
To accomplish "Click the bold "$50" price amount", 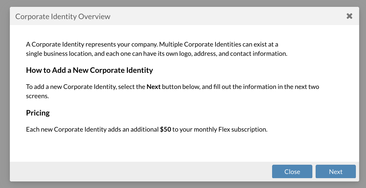I will click(x=165, y=130).
